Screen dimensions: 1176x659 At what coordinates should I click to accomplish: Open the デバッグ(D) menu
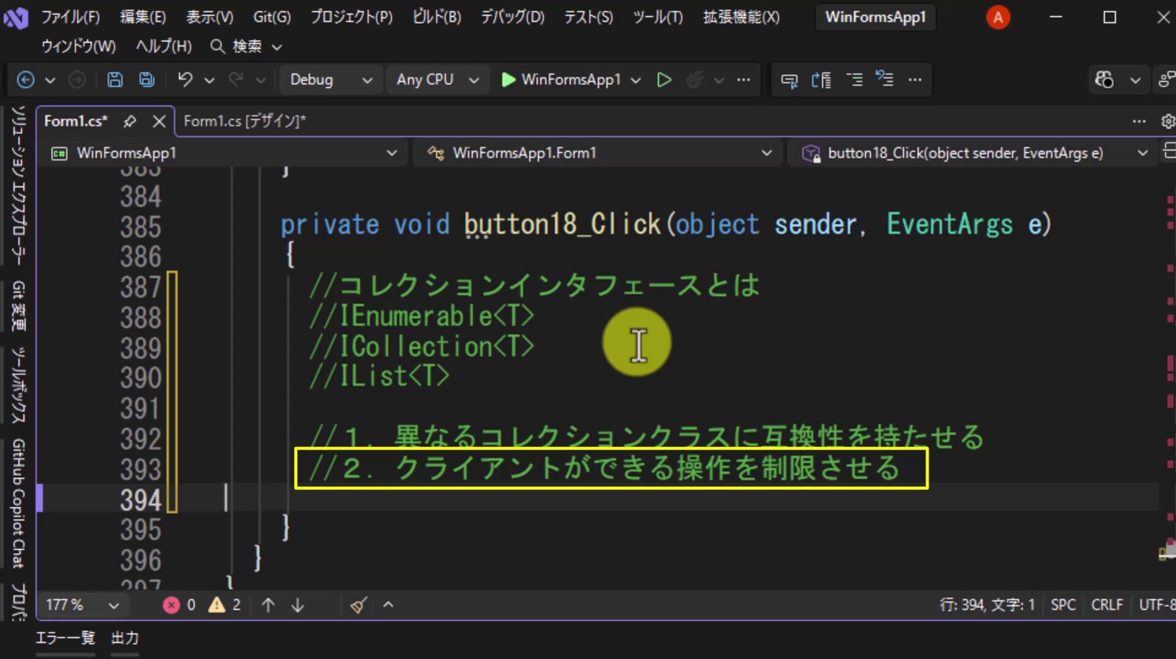point(513,17)
